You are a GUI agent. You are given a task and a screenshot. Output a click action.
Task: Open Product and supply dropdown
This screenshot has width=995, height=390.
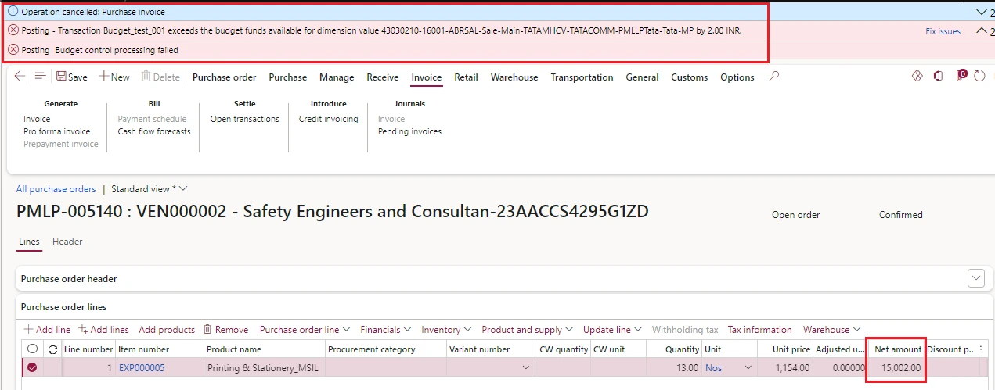tap(528, 330)
